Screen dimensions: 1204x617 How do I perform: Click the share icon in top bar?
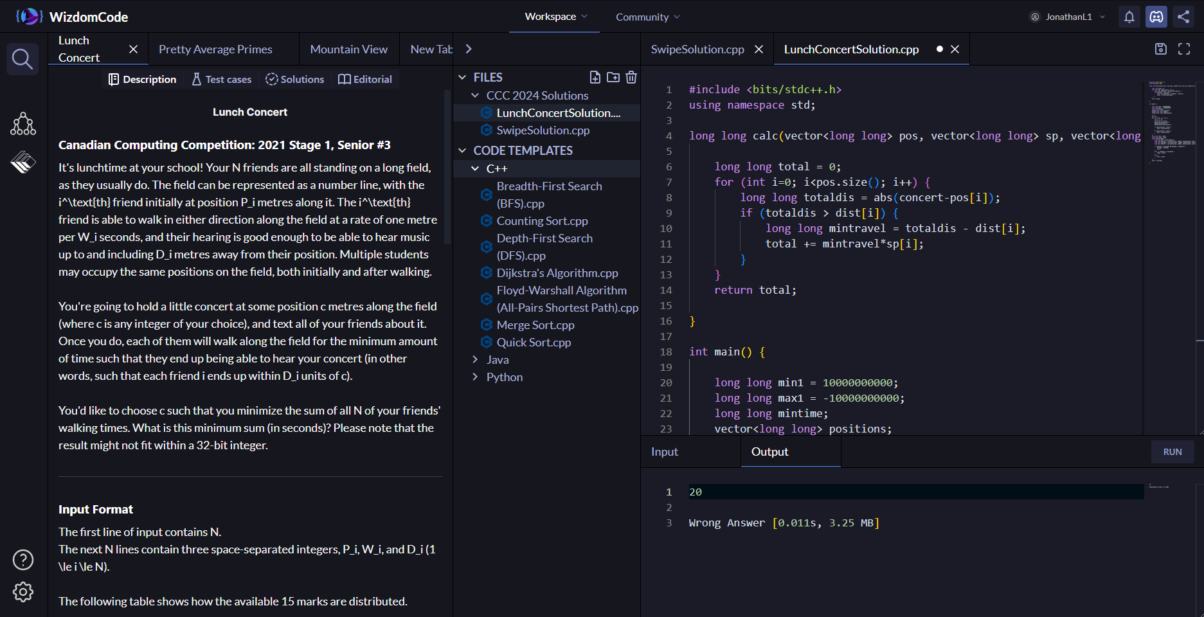(1183, 17)
